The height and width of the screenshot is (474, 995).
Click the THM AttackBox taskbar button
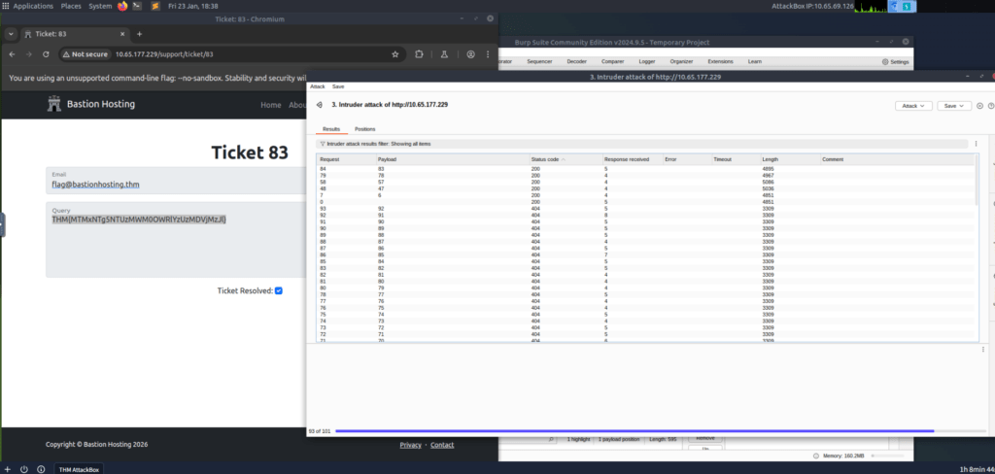pyautogui.click(x=80, y=469)
